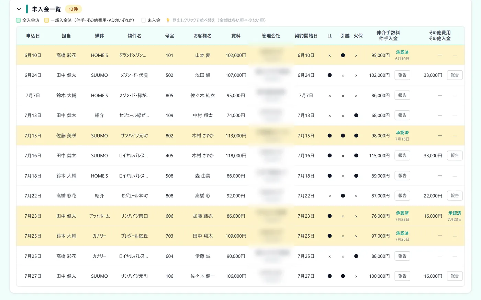
Task: Report 仲手入金 for 佐々木 結衣 row
Action: 402,95
